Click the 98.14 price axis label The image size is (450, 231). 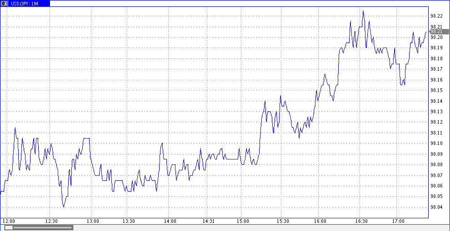436,101
